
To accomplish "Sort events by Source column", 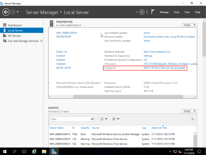I will coord(95,128).
